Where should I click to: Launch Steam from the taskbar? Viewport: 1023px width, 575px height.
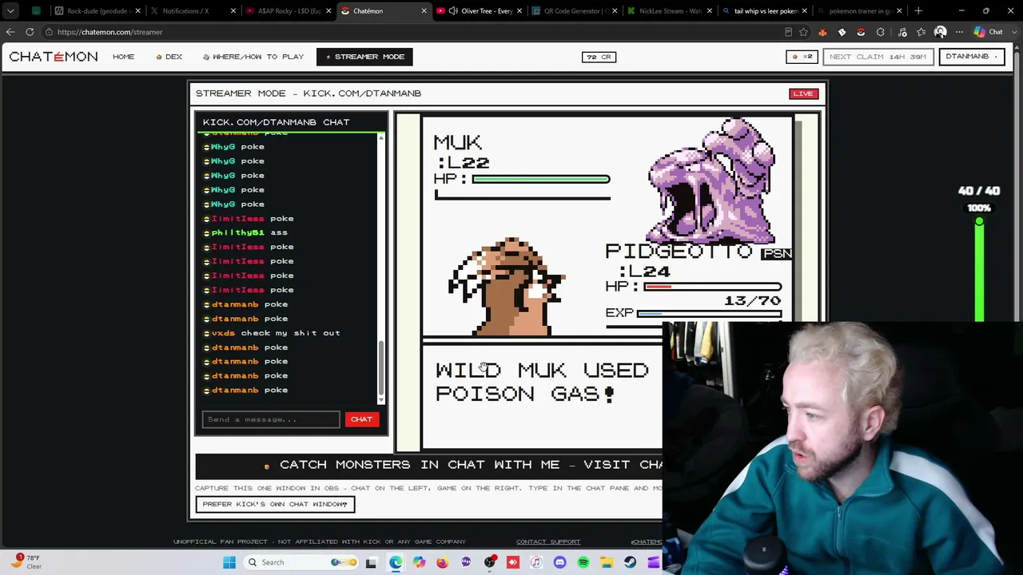pyautogui.click(x=631, y=562)
